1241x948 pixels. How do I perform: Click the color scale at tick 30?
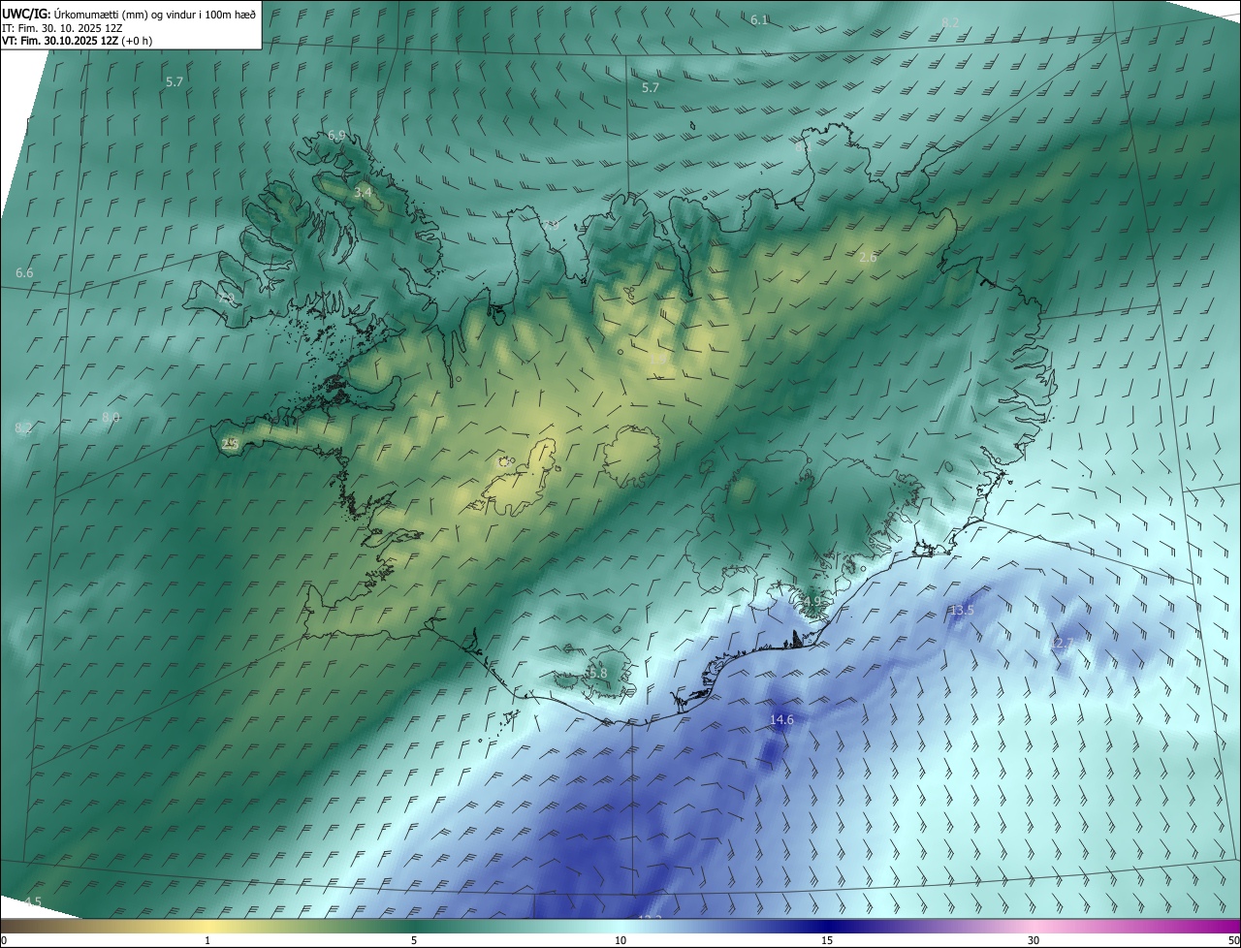pyautogui.click(x=1034, y=927)
